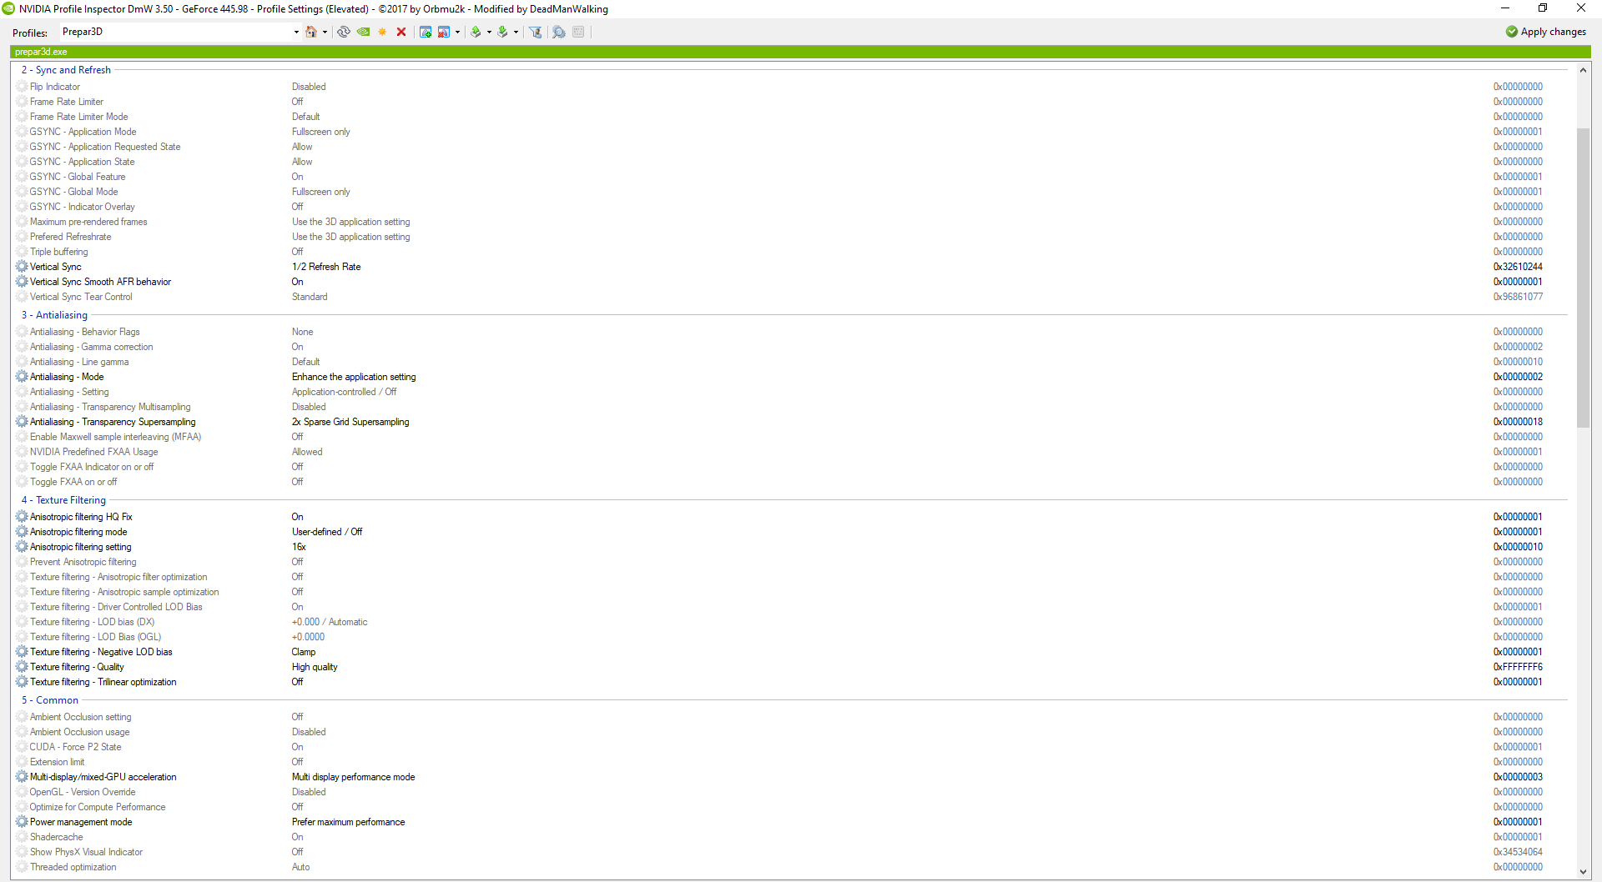Select 'Enhance the application setting' value

(x=354, y=377)
